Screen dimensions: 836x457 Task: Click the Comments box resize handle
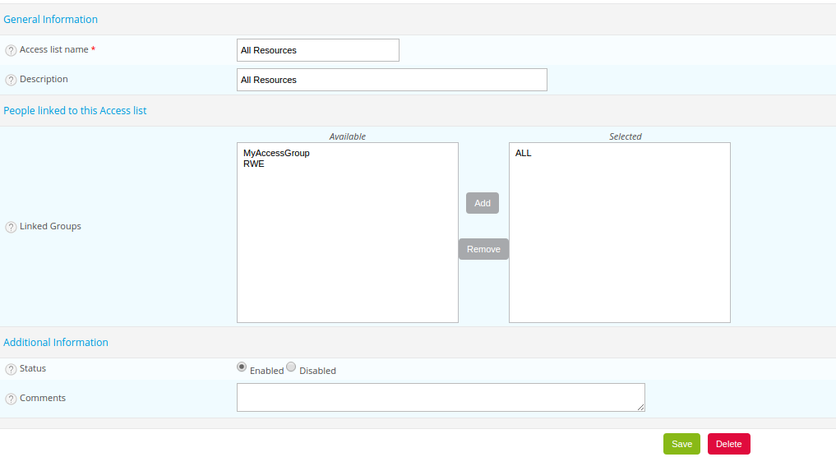click(641, 408)
